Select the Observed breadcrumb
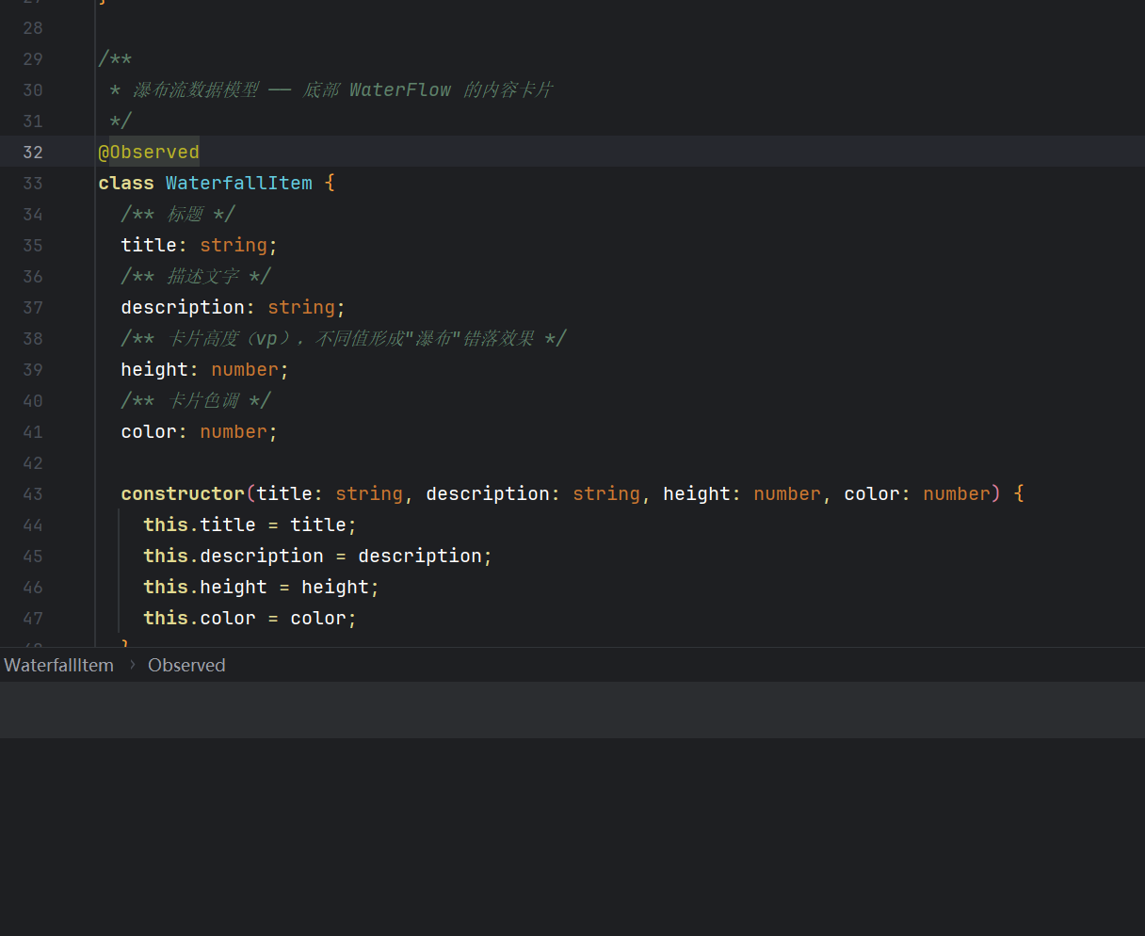1145x936 pixels. pyautogui.click(x=186, y=665)
